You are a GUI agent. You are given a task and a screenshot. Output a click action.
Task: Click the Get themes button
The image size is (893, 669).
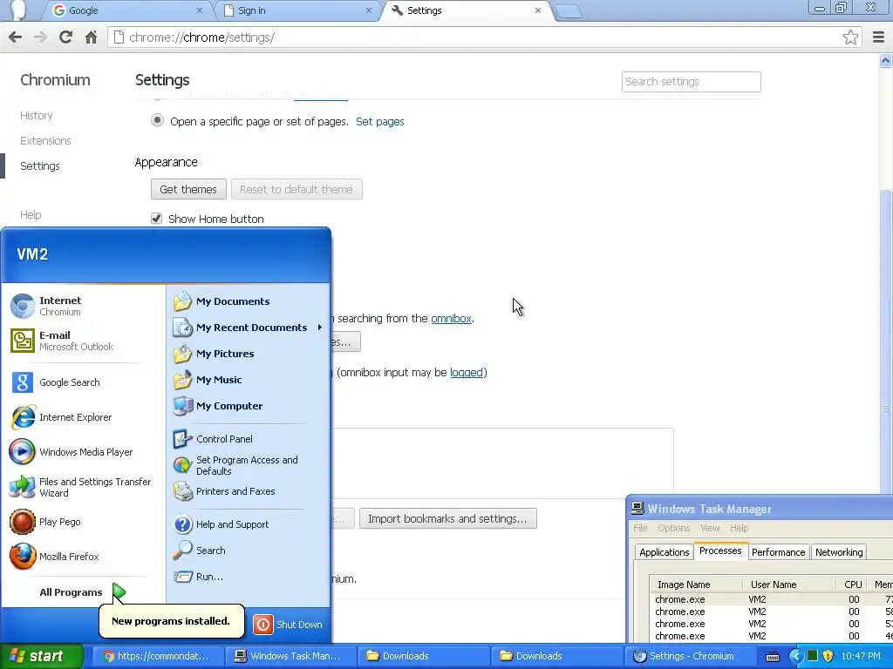point(188,189)
